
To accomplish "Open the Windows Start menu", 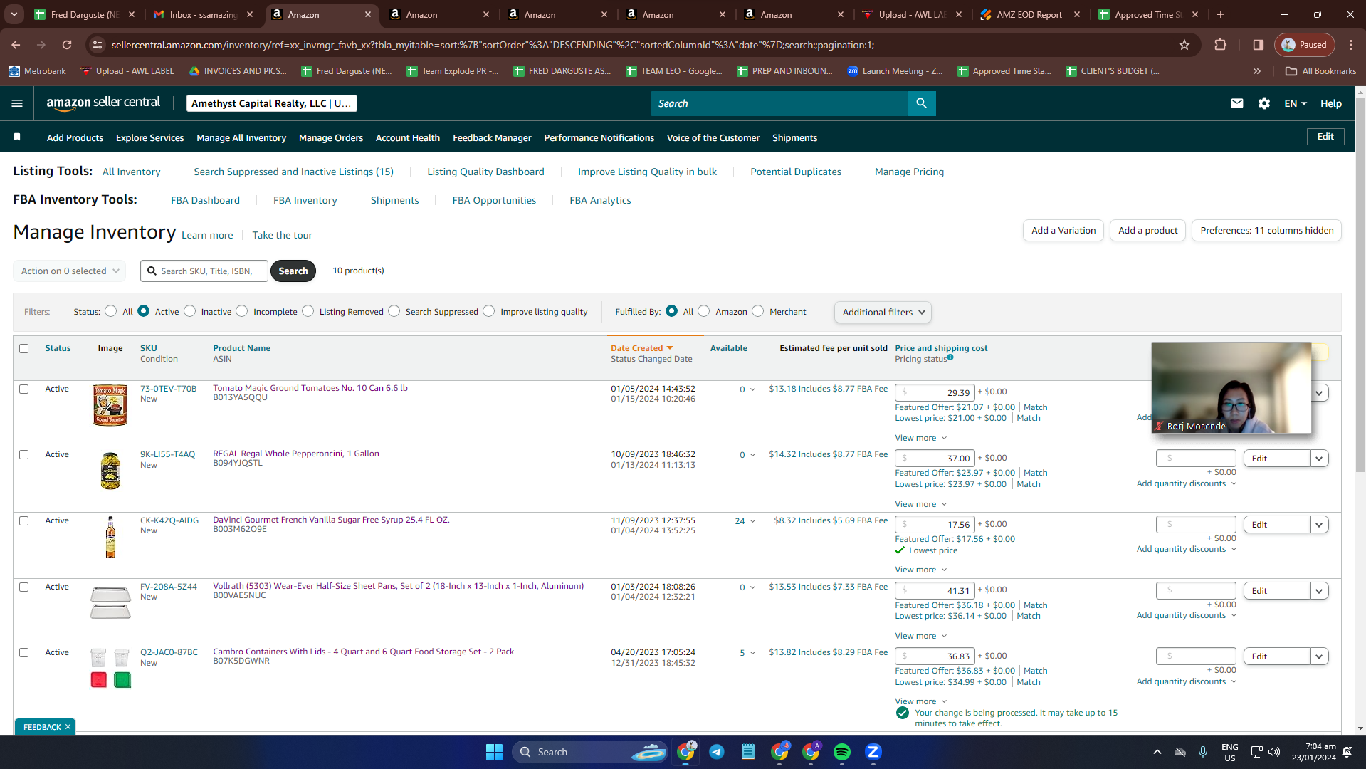I will pyautogui.click(x=494, y=752).
